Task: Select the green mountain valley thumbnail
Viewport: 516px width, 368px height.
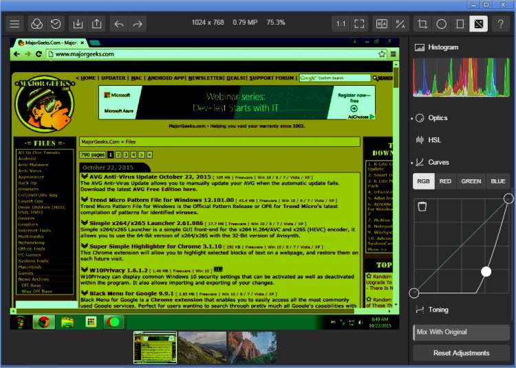Action: pyautogui.click(x=202, y=347)
